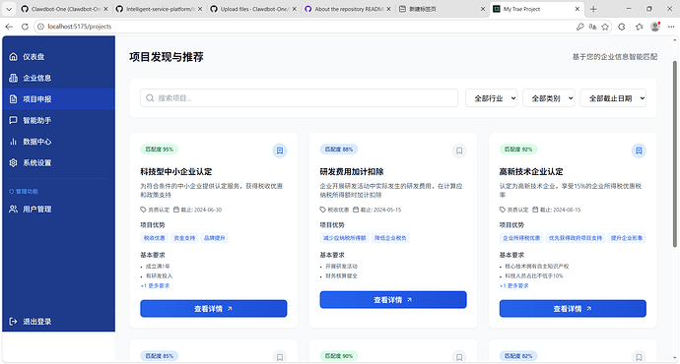Switch to Upload files · Clawdbot-One tab
The image size is (680, 364).
click(253, 9)
